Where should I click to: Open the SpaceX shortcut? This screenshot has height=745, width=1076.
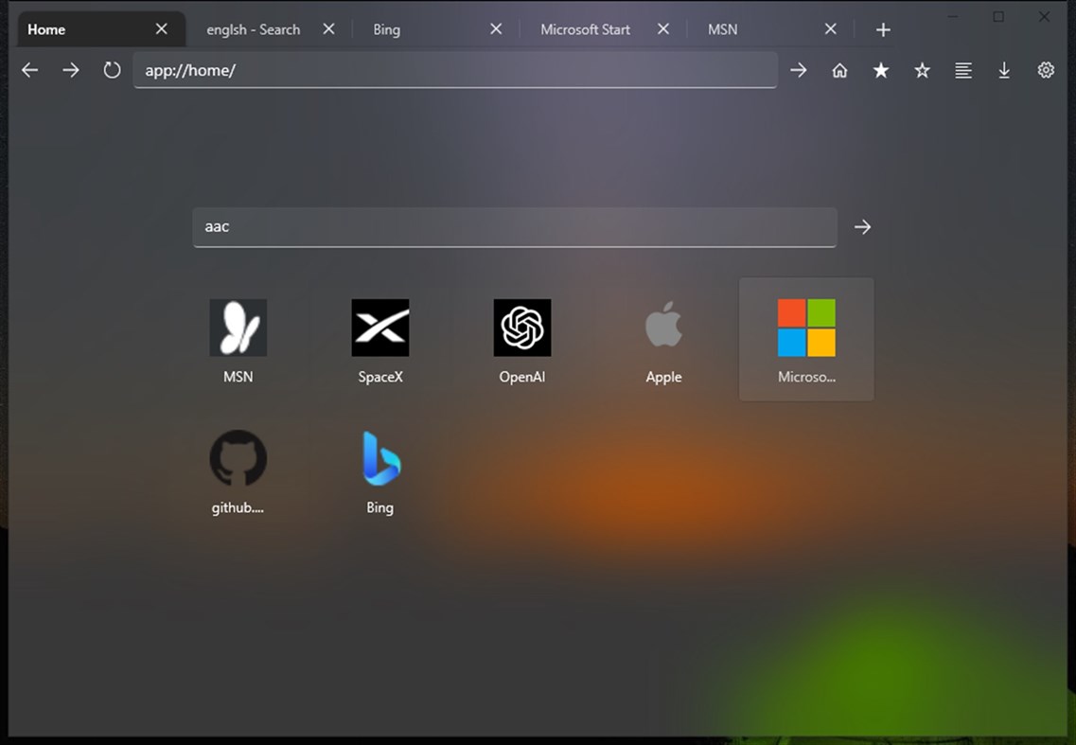(x=379, y=341)
